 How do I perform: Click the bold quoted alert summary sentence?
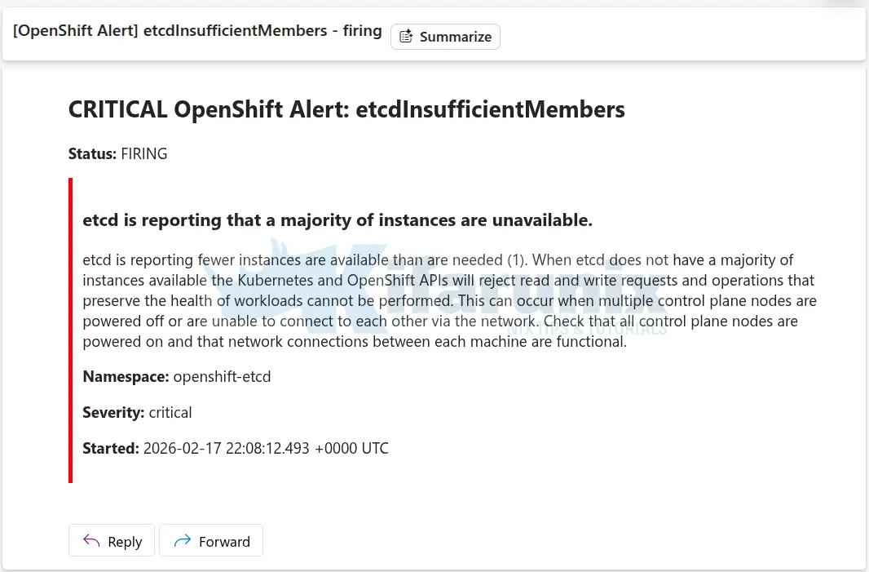337,219
